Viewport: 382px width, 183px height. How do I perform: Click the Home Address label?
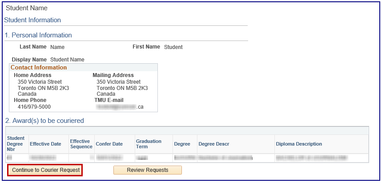pyautogui.click(x=32, y=75)
